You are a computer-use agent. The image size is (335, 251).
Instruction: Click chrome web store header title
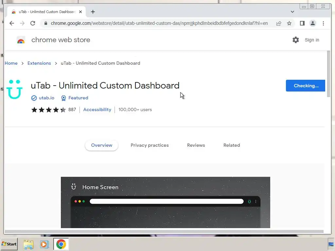pos(61,40)
